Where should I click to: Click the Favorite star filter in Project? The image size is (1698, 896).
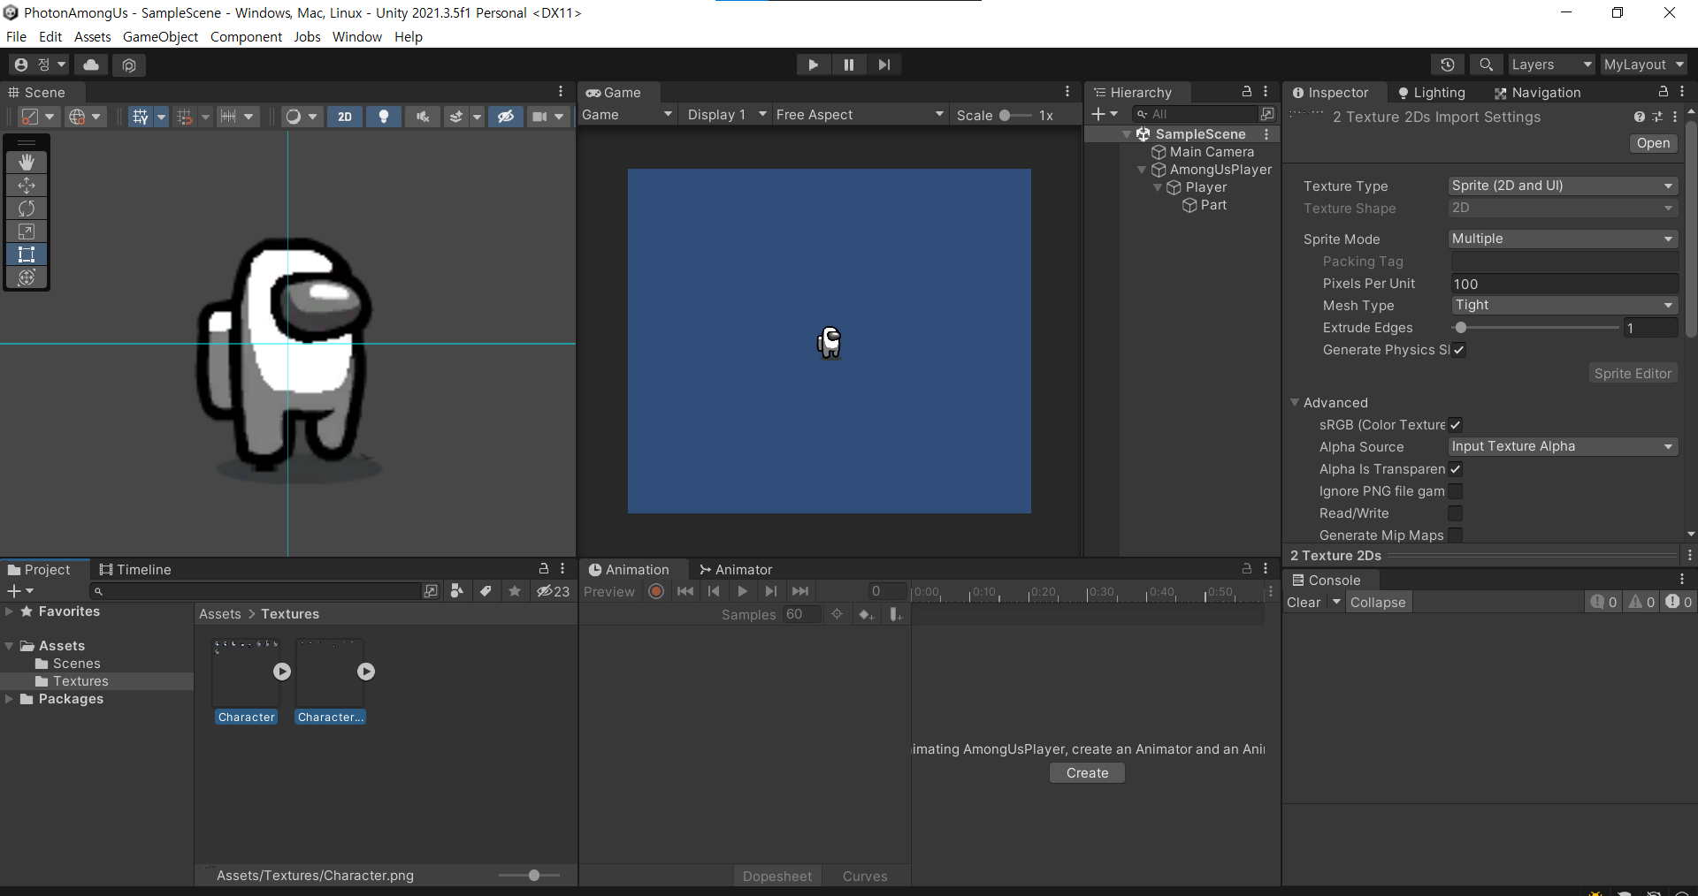[515, 591]
